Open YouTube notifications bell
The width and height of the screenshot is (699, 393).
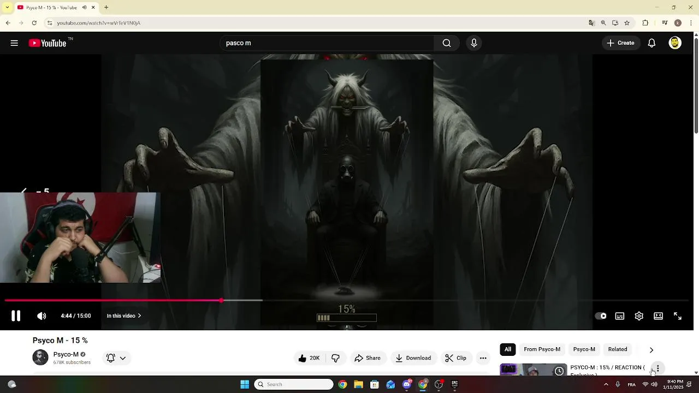click(651, 43)
